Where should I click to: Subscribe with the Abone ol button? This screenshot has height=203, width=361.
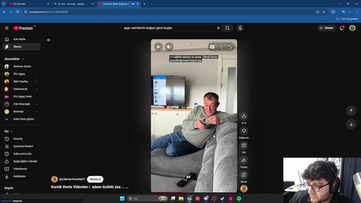click(x=95, y=179)
